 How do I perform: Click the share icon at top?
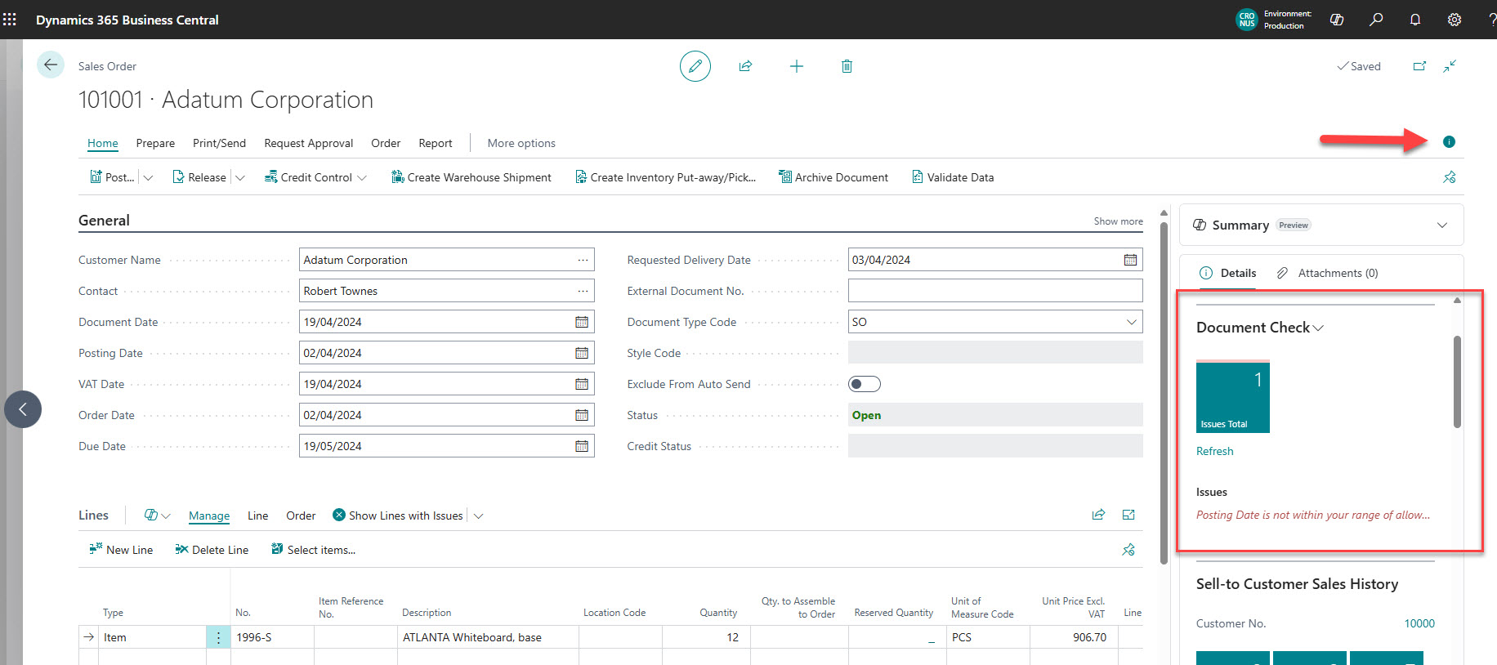[x=745, y=66]
